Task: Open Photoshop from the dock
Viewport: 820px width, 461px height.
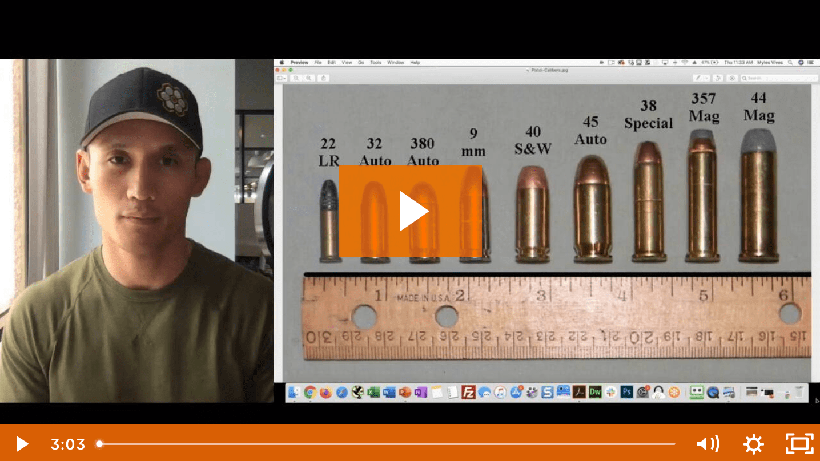Action: (x=626, y=393)
